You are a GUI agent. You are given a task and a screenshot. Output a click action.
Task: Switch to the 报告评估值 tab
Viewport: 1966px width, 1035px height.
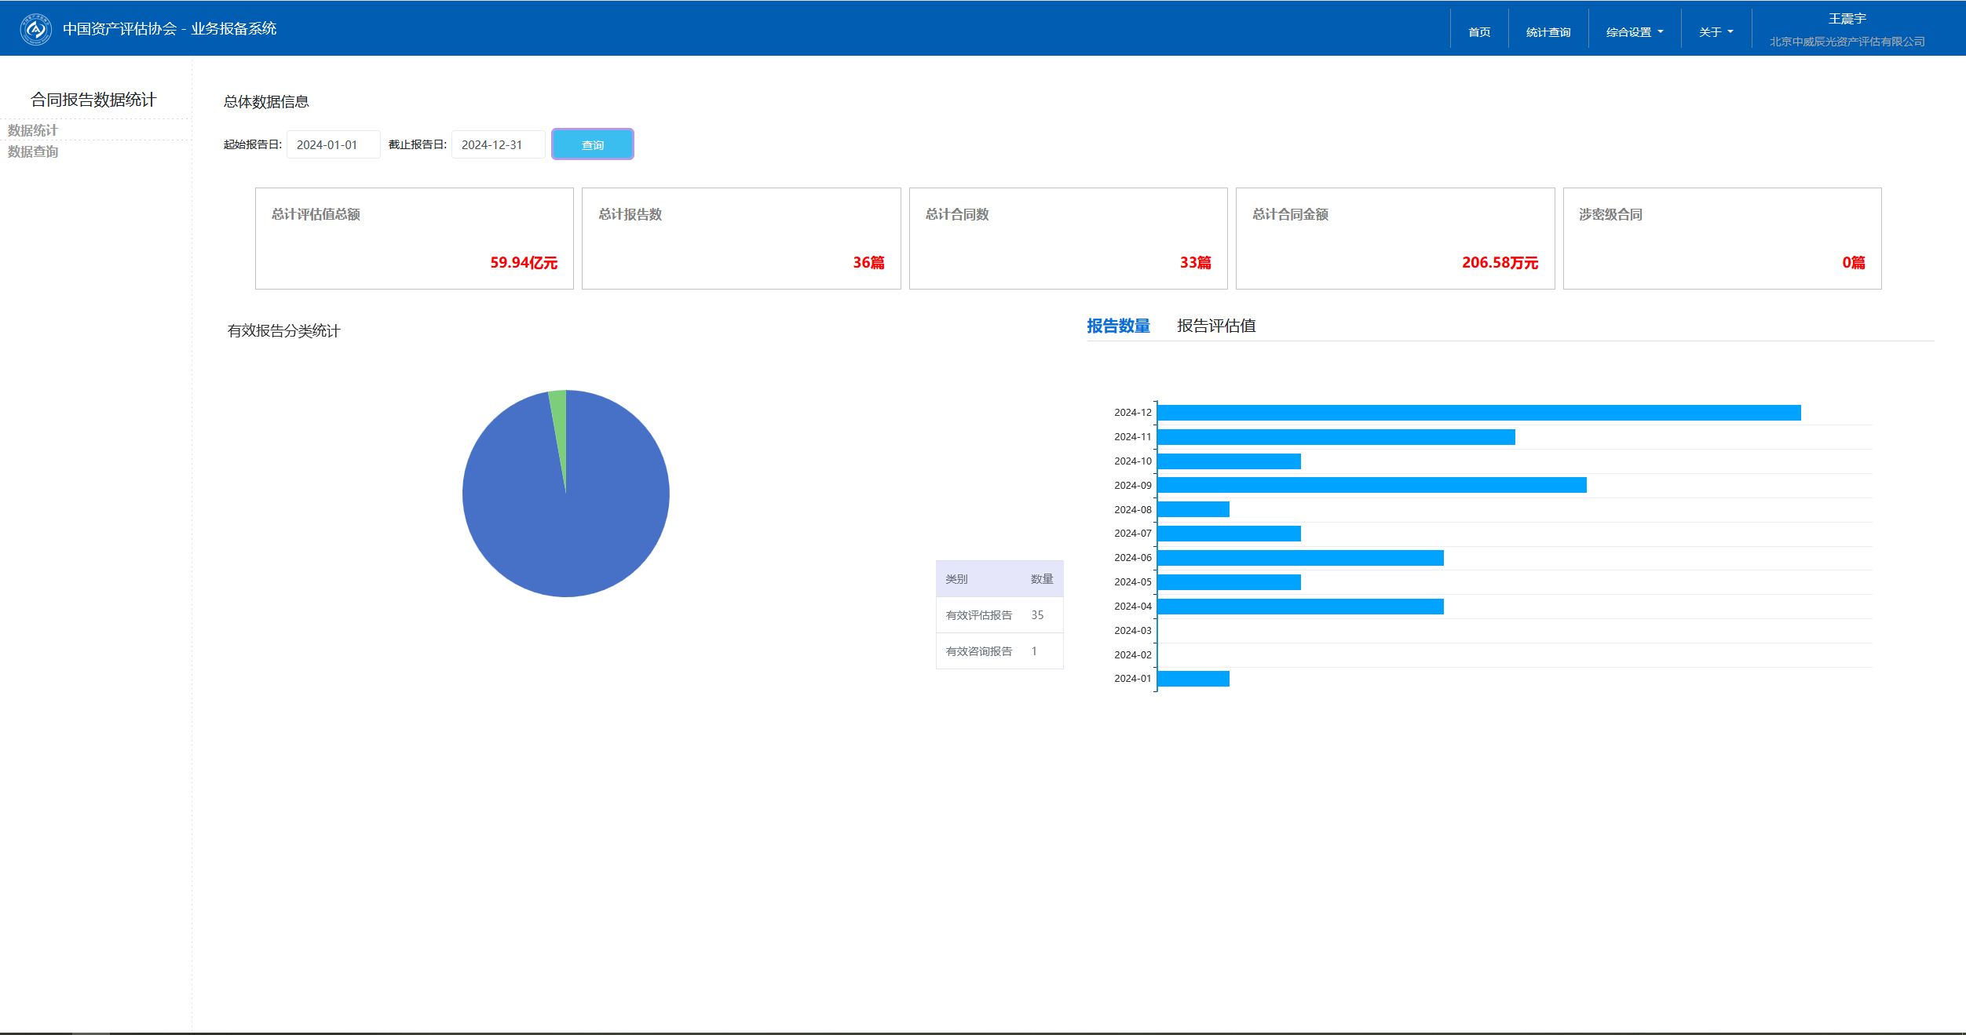pos(1216,326)
